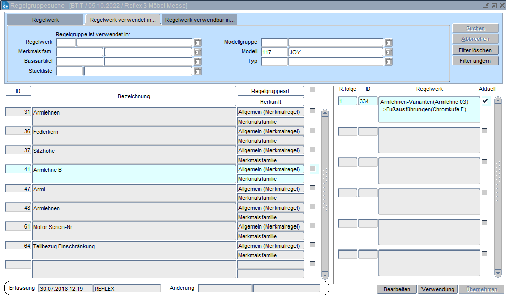Open the Regelwerk verwendbar in... tab
Screen dimensions: 506x296
pyautogui.click(x=200, y=20)
